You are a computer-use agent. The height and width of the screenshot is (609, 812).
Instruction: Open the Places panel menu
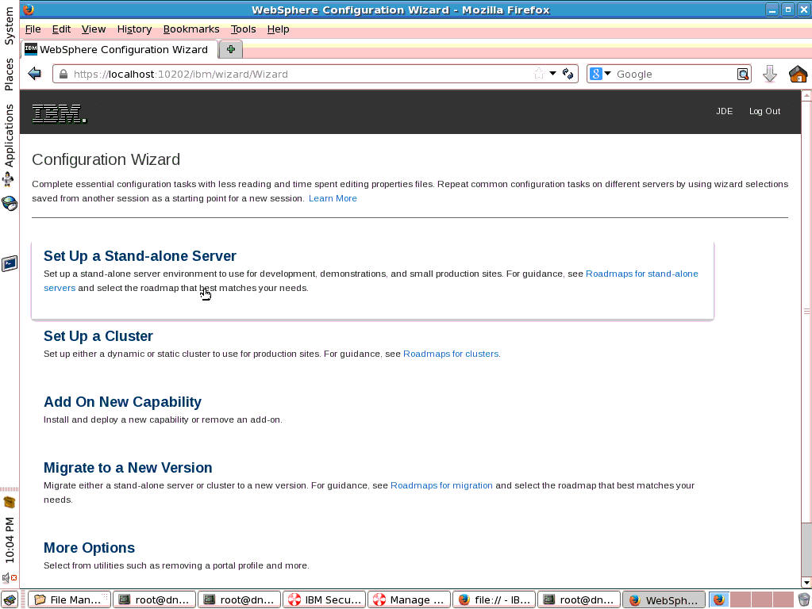9,74
